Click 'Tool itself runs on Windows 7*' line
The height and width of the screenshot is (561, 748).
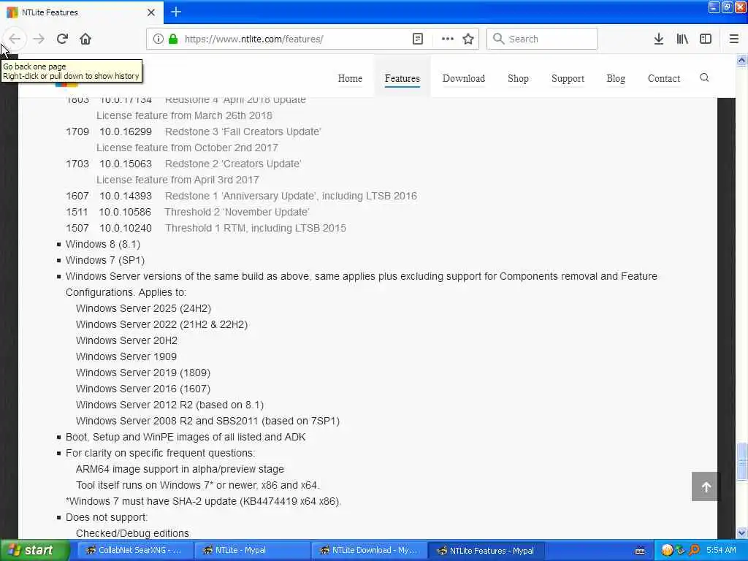198,486
